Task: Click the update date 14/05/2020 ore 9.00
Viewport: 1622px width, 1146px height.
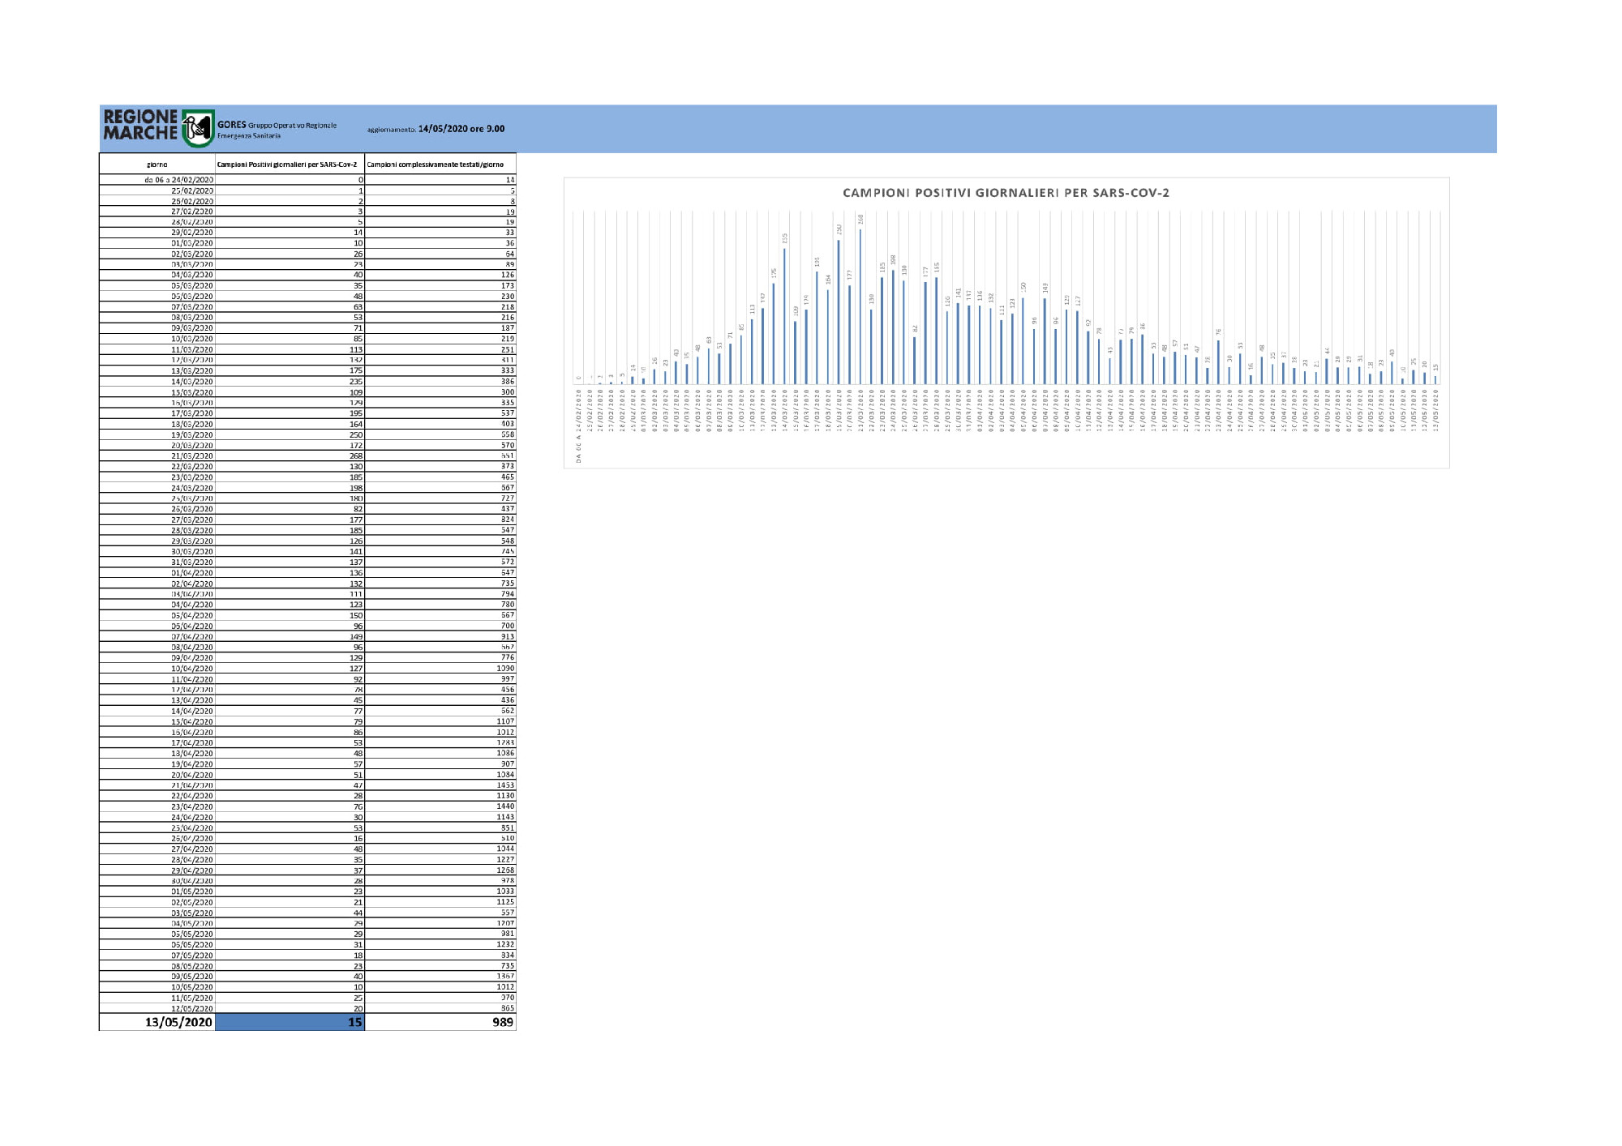Action: point(461,129)
